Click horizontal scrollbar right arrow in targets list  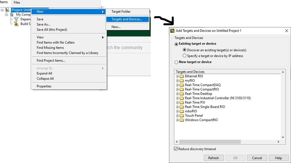click(278, 142)
